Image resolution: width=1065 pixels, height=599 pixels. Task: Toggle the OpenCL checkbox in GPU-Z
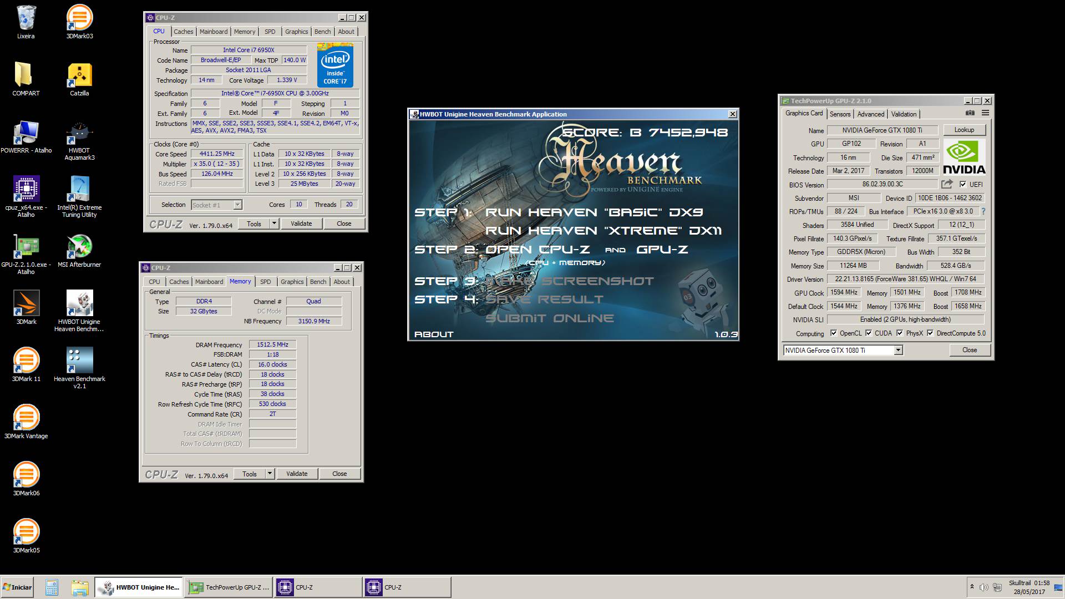pyautogui.click(x=833, y=333)
